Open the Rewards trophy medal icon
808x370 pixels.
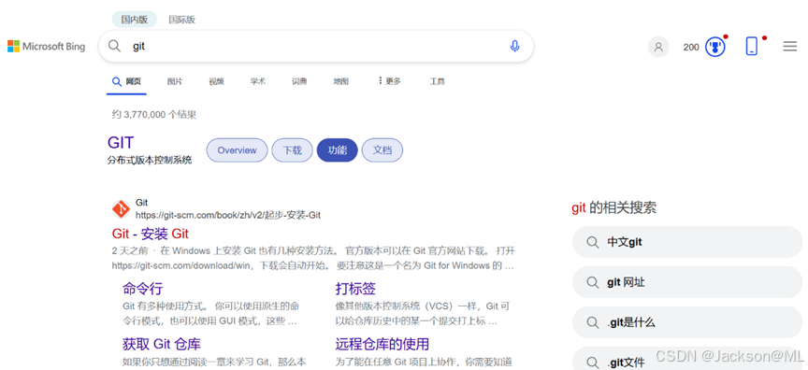pyautogui.click(x=715, y=47)
